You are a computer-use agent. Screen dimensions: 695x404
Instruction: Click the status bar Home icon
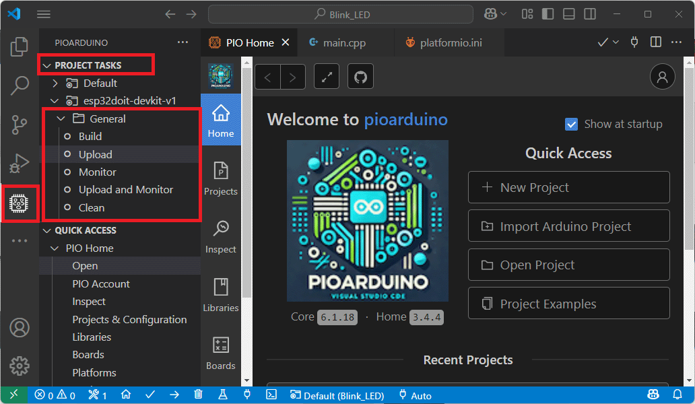tap(126, 395)
